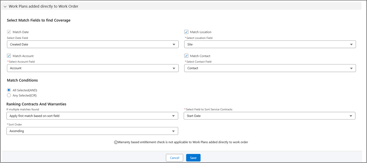Click the Select Match Fields to find Coverage heading
Image resolution: width=367 pixels, height=163 pixels.
pyautogui.click(x=39, y=20)
